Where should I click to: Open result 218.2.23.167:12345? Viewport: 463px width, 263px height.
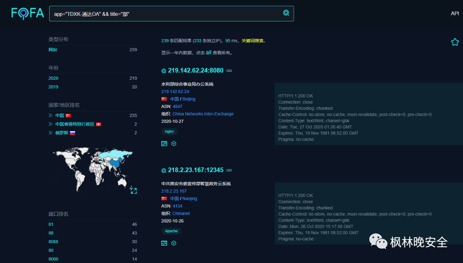point(196,170)
